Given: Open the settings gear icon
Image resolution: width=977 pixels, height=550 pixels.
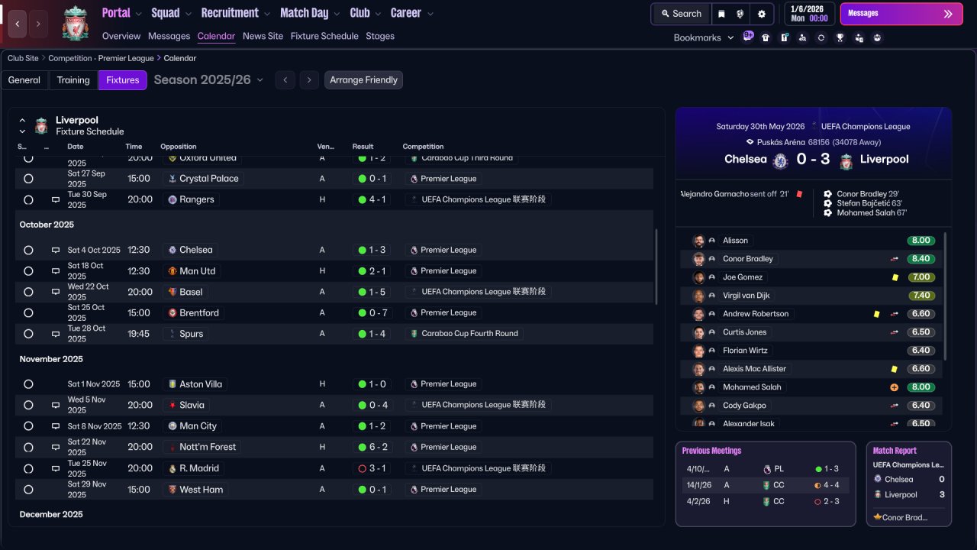Looking at the screenshot, I should click(x=762, y=14).
